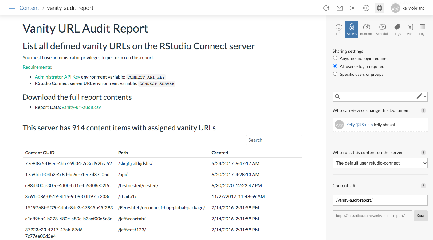Click GUID 1519768f-5f79-4dbb-8de3-47845b45f293
Viewport: 433px width, 240px height.
click(69, 208)
